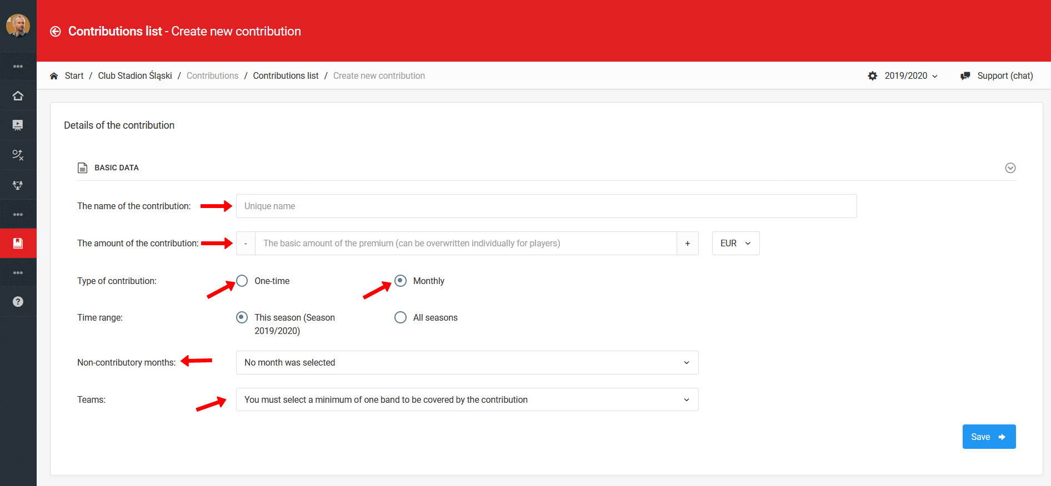Click the team group icon in sidebar
The height and width of the screenshot is (486, 1051).
(x=18, y=185)
